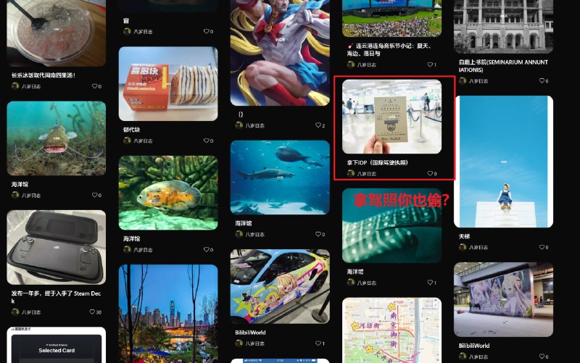View the orange spotted fish photo
The width and height of the screenshot is (580, 363).
(x=168, y=193)
